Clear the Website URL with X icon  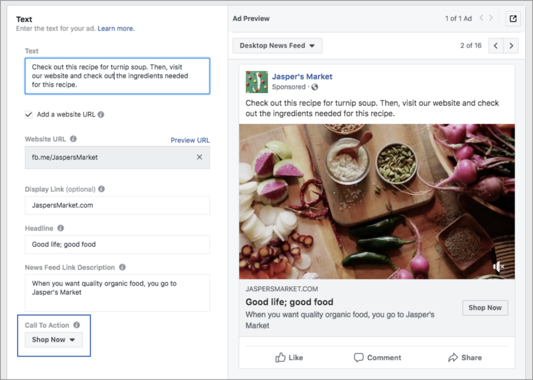pyautogui.click(x=199, y=157)
